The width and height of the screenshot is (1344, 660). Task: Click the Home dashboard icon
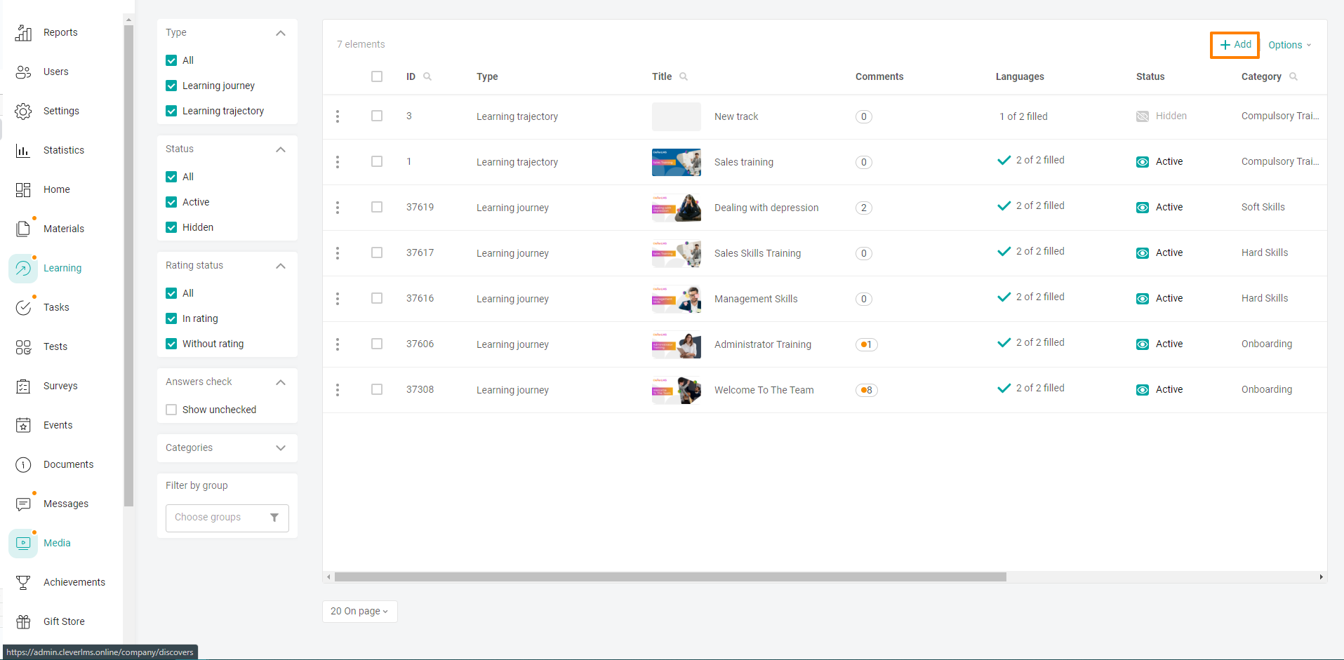coord(23,189)
